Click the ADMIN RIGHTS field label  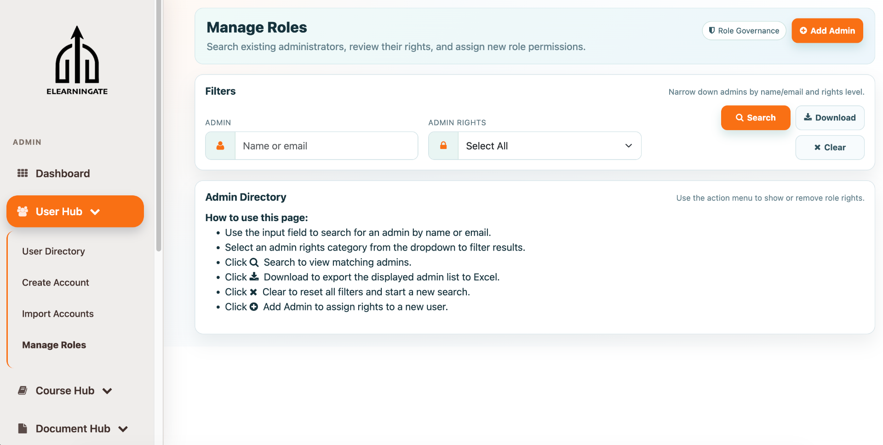tap(457, 123)
